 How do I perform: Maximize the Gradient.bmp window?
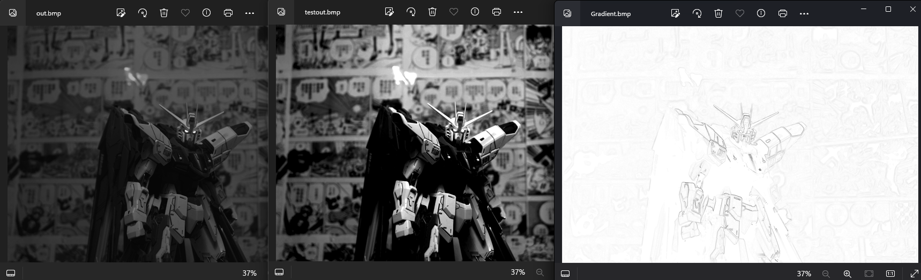click(888, 9)
